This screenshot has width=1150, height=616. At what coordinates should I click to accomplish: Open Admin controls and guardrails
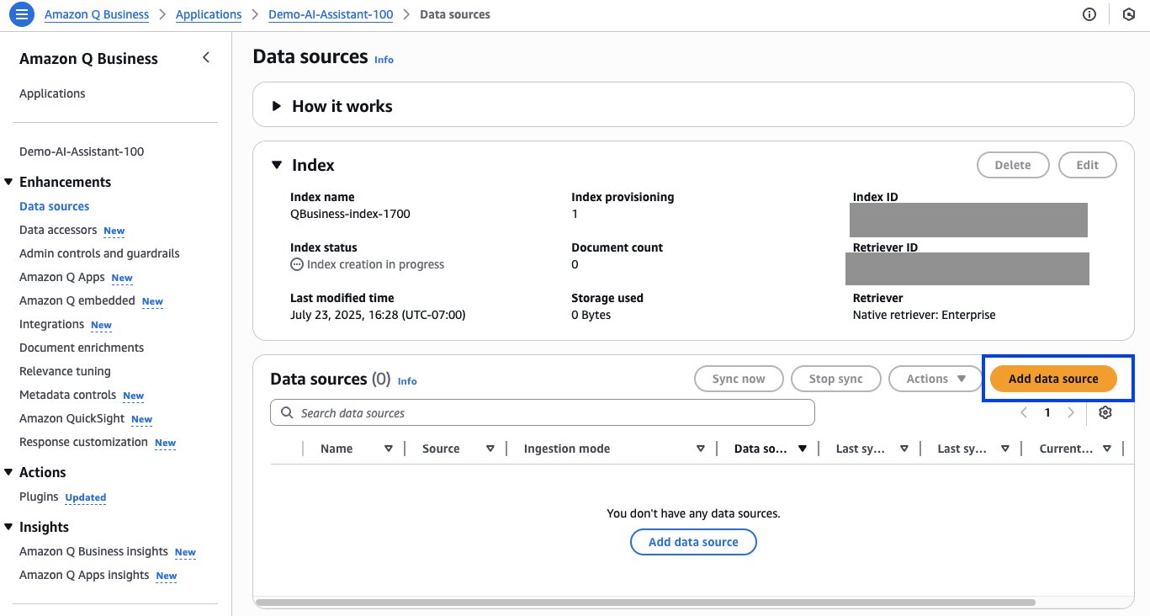pos(99,253)
